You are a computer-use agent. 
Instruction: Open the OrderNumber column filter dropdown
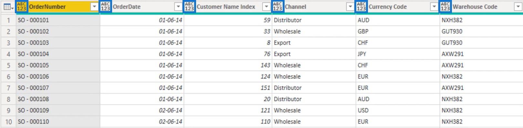point(94,7)
